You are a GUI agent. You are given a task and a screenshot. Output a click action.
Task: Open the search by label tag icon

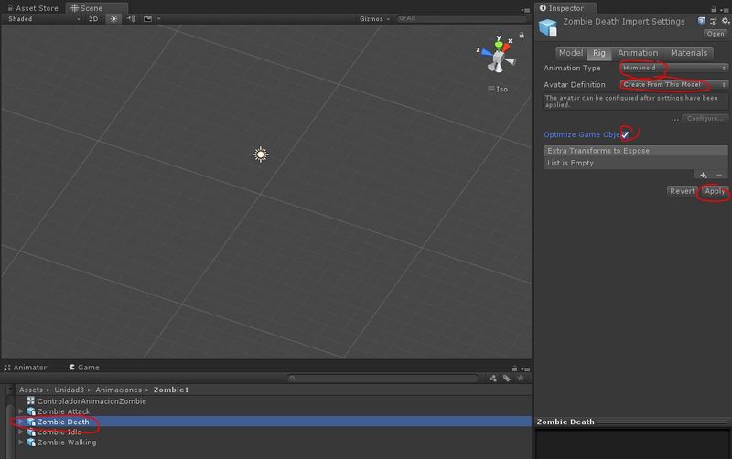(507, 379)
